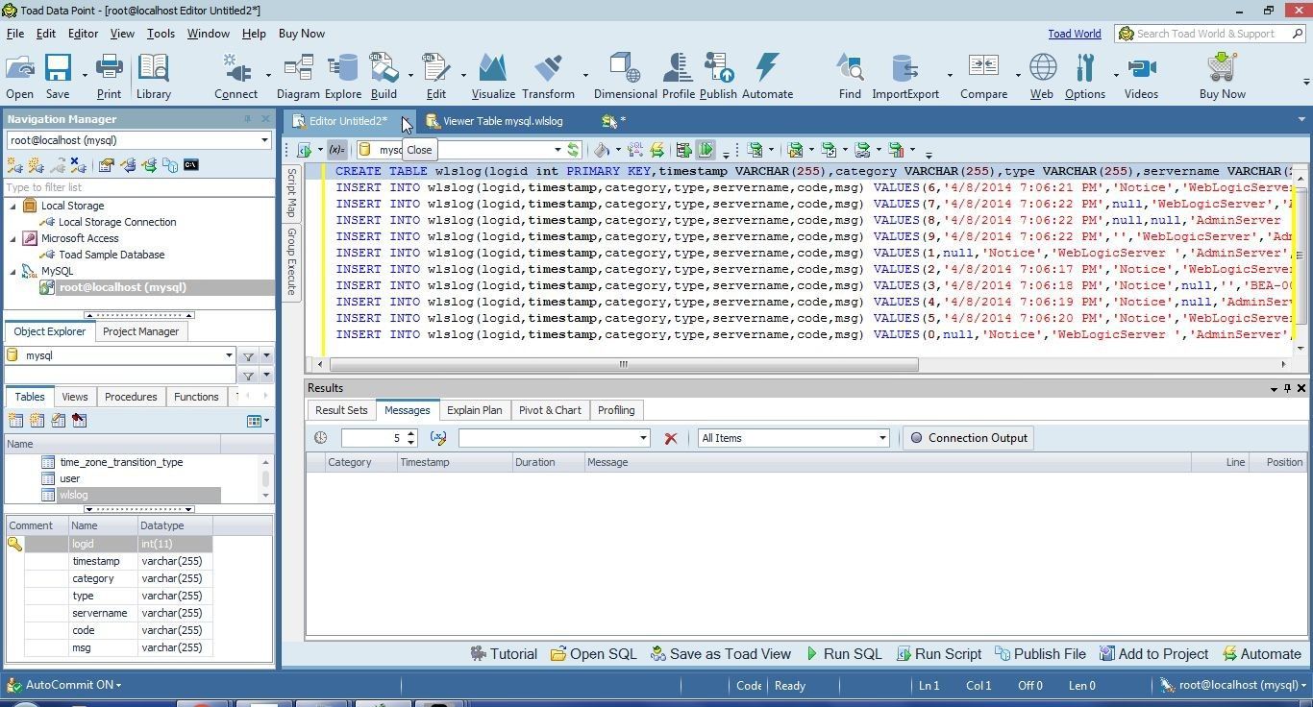Toggle pin on the Results panel
The width and height of the screenshot is (1313, 707).
tap(1287, 388)
